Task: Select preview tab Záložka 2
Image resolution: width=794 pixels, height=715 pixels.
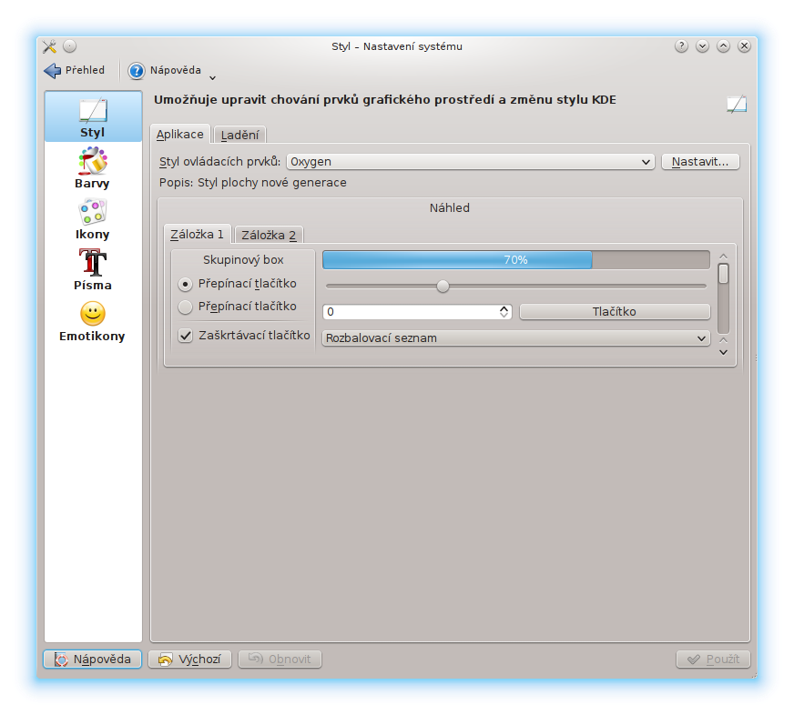Action: [x=269, y=236]
